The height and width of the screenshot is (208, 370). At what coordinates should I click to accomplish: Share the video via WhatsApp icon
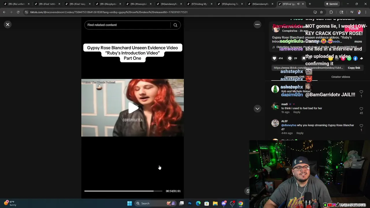(349, 58)
